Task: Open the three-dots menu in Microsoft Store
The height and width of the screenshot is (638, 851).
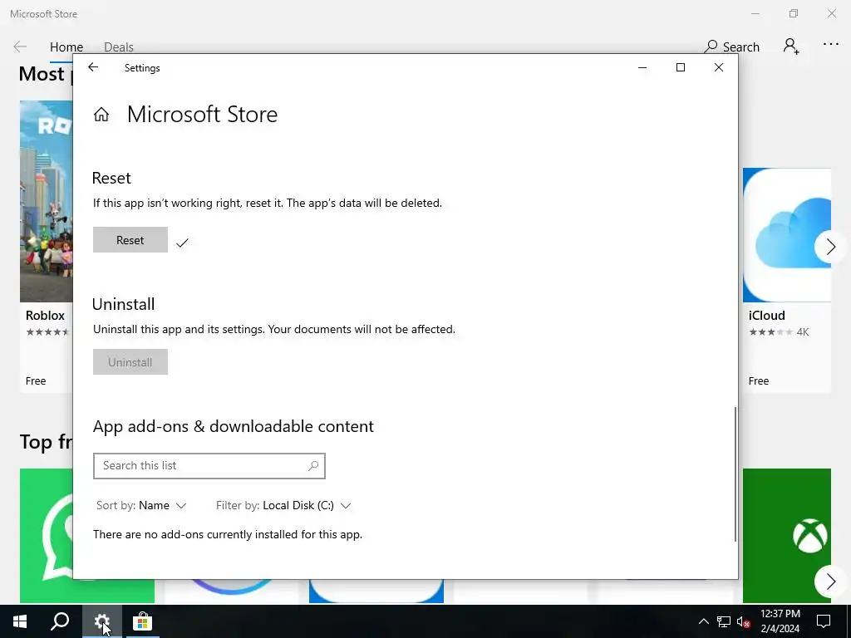Action: coord(831,45)
